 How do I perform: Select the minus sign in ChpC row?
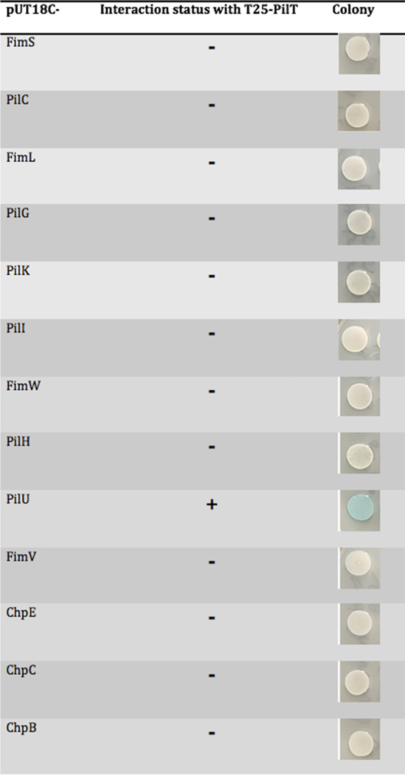212,676
